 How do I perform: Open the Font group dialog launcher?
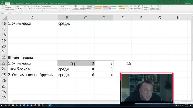tap(31, 11)
